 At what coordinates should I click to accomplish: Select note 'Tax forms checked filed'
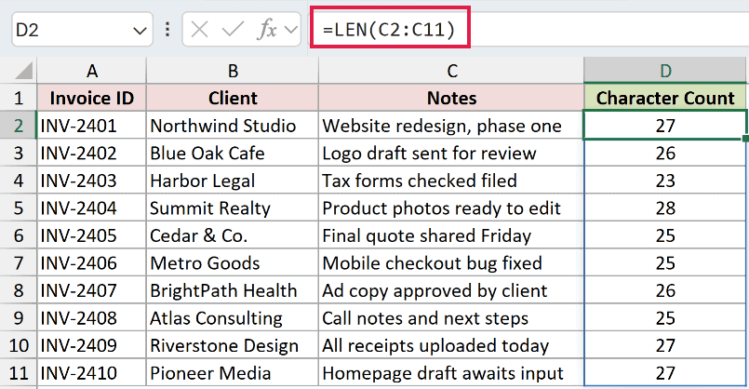click(451, 181)
